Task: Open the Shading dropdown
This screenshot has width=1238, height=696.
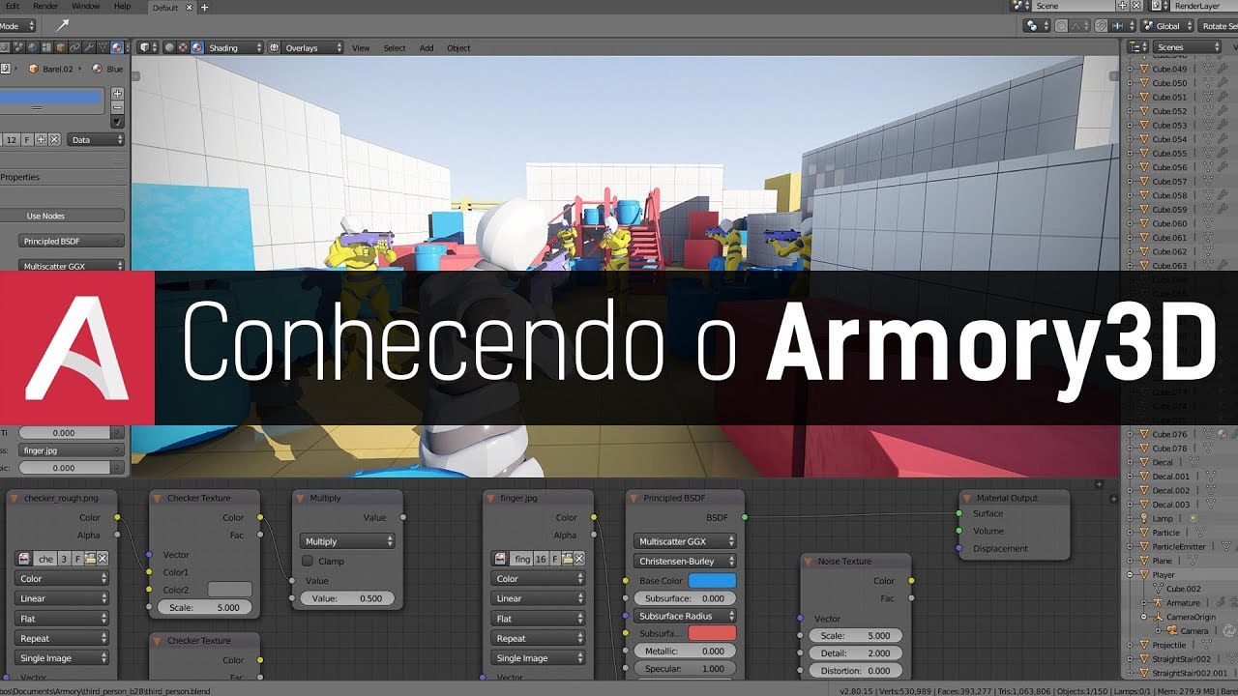Action: coord(234,47)
